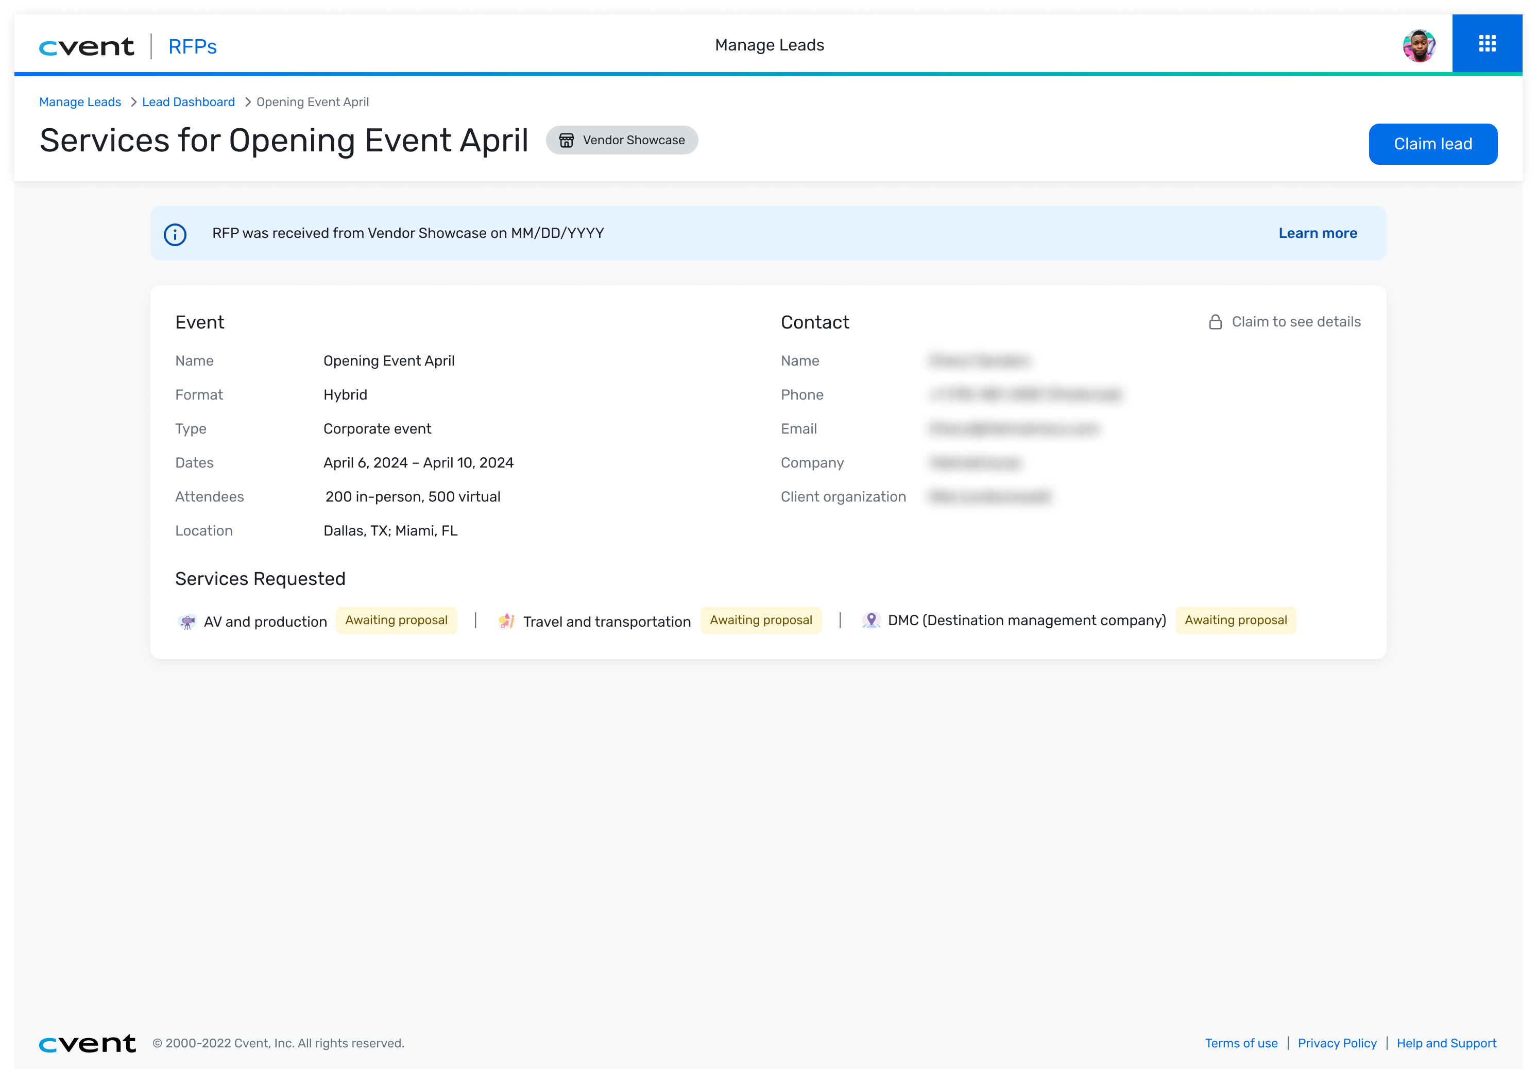Open Help and Support link
The width and height of the screenshot is (1537, 1069).
pyautogui.click(x=1446, y=1043)
